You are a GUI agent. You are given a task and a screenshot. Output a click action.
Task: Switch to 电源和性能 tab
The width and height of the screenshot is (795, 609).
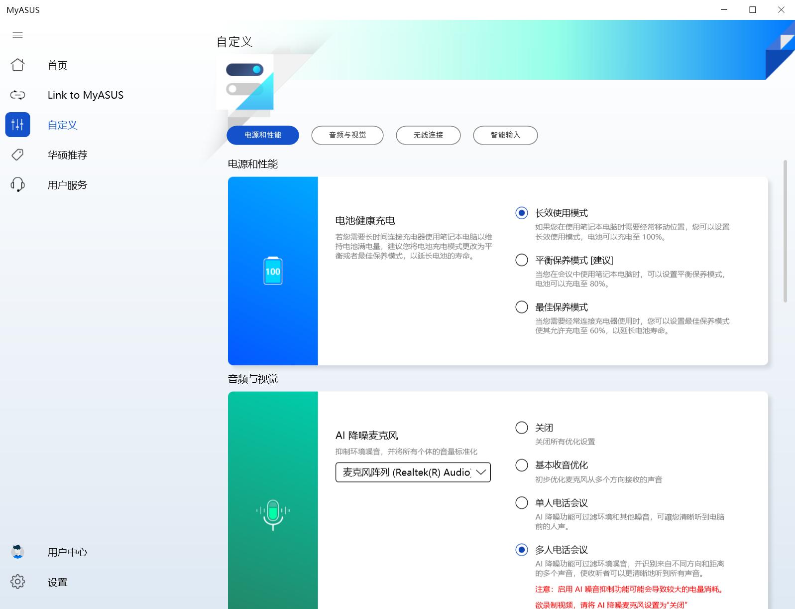coord(263,135)
